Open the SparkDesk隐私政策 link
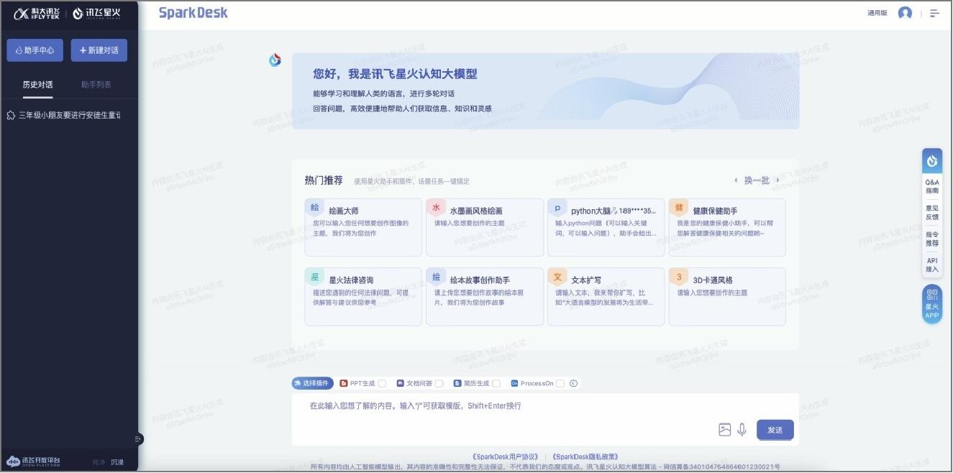The width and height of the screenshot is (953, 473). pos(585,456)
